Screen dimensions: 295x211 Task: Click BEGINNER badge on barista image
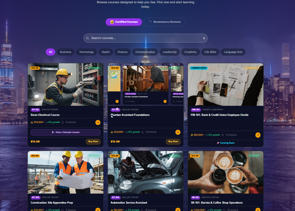pyautogui.click(x=254, y=156)
